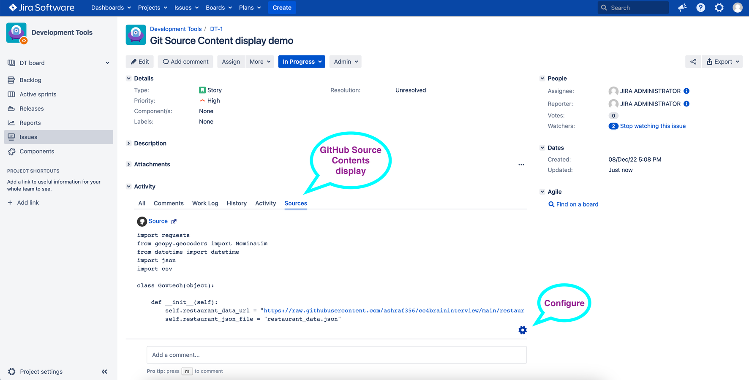Click in the header Search field
The image size is (749, 380).
[633, 8]
